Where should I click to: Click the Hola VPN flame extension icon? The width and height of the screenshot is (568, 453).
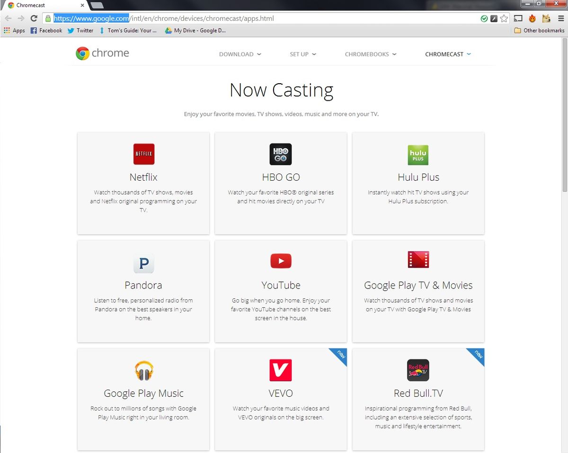click(532, 18)
